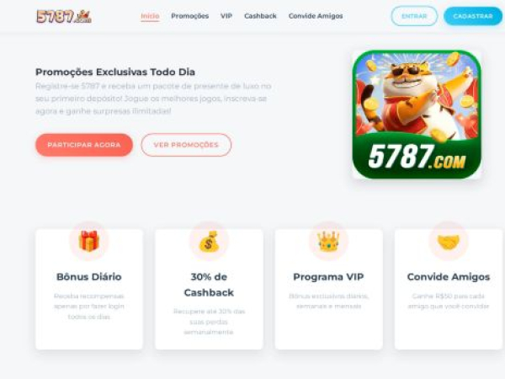
Task: Open the Programa VIP card title
Action: (x=328, y=277)
